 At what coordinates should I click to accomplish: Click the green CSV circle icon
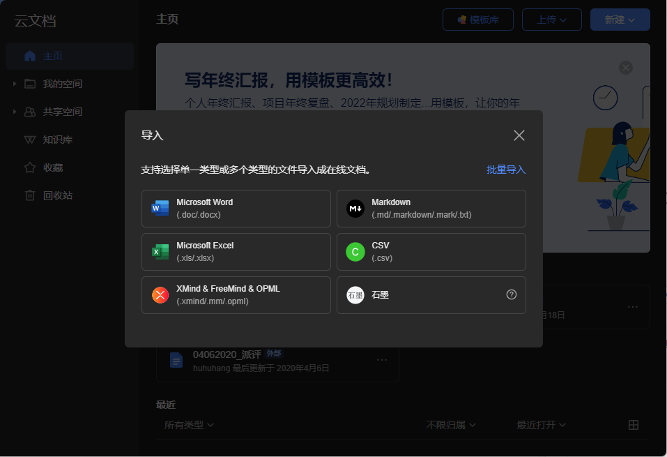[x=355, y=252]
